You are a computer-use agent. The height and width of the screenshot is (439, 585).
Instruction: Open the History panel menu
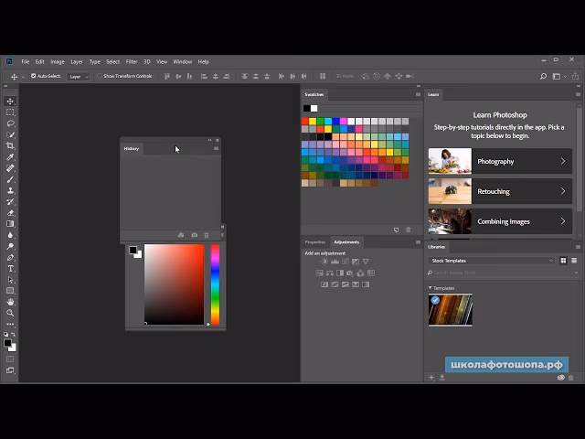point(216,148)
